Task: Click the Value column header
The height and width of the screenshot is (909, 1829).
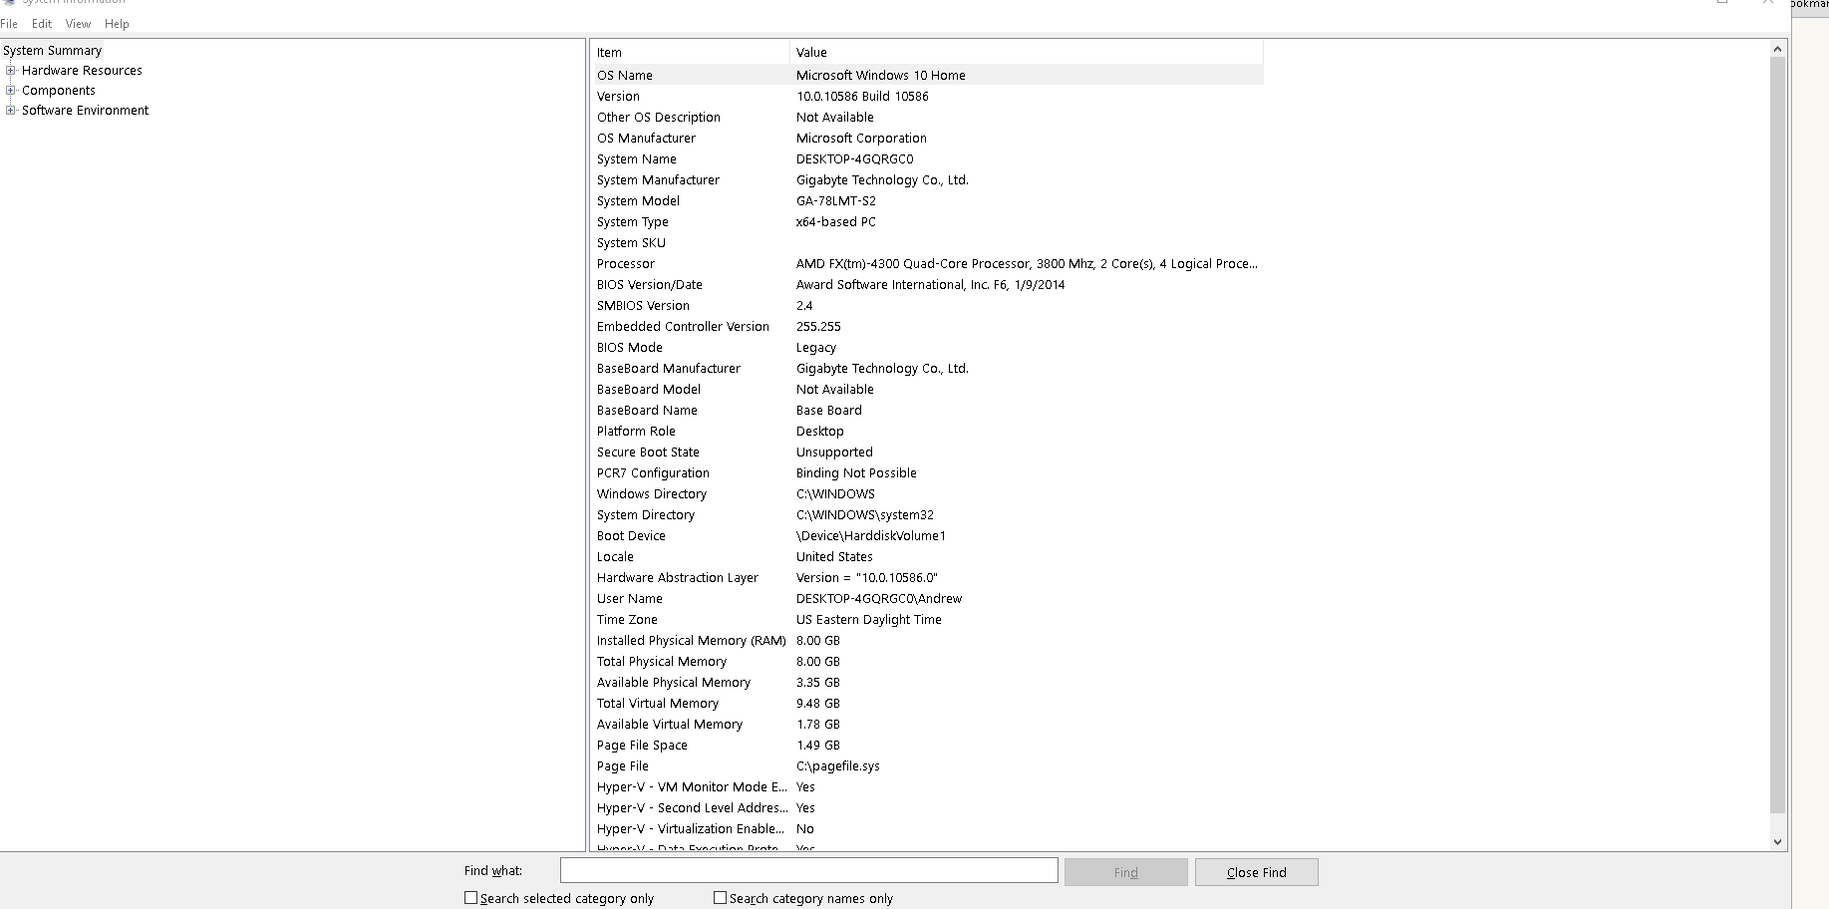Action: pos(1027,53)
